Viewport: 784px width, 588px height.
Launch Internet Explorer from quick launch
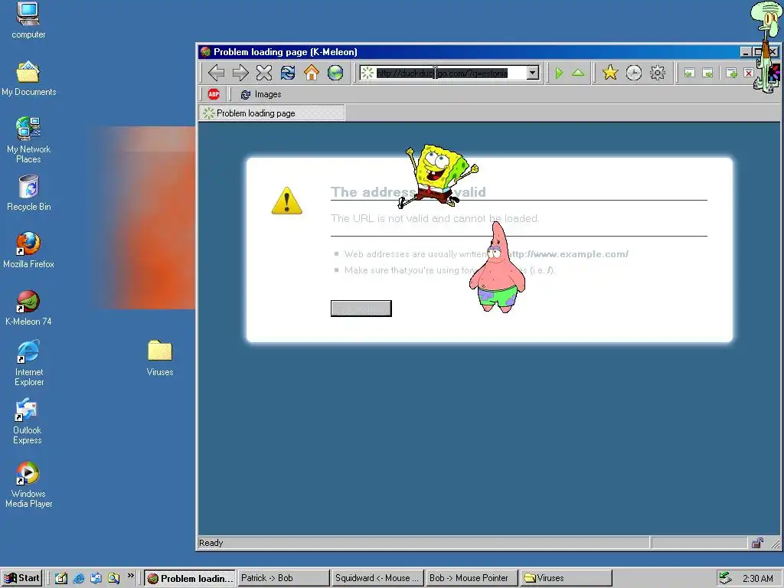79,578
